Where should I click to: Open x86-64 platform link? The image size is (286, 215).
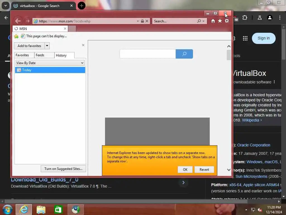[x=235, y=185]
